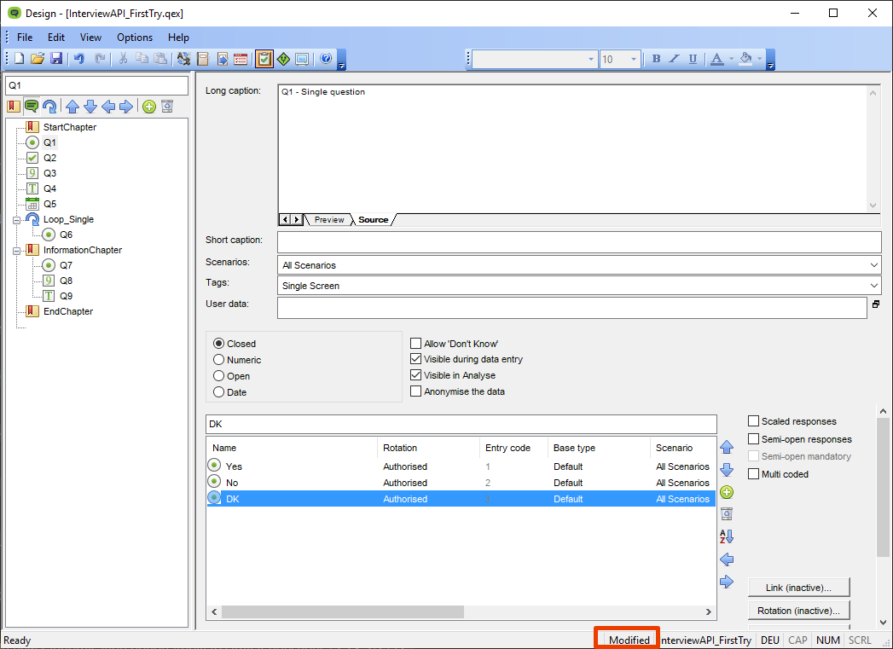This screenshot has height=649, width=893.
Task: Move response down with arrow beside response list
Action: point(727,470)
